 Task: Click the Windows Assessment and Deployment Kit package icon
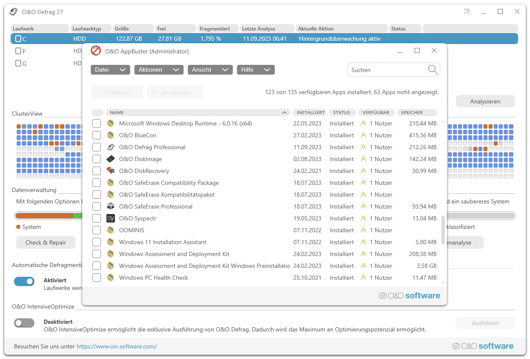111,254
